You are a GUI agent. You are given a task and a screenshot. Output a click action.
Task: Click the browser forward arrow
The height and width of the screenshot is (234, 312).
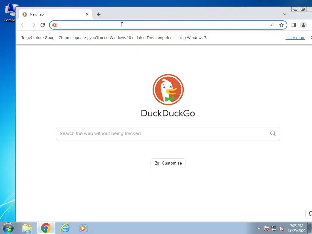coord(33,25)
